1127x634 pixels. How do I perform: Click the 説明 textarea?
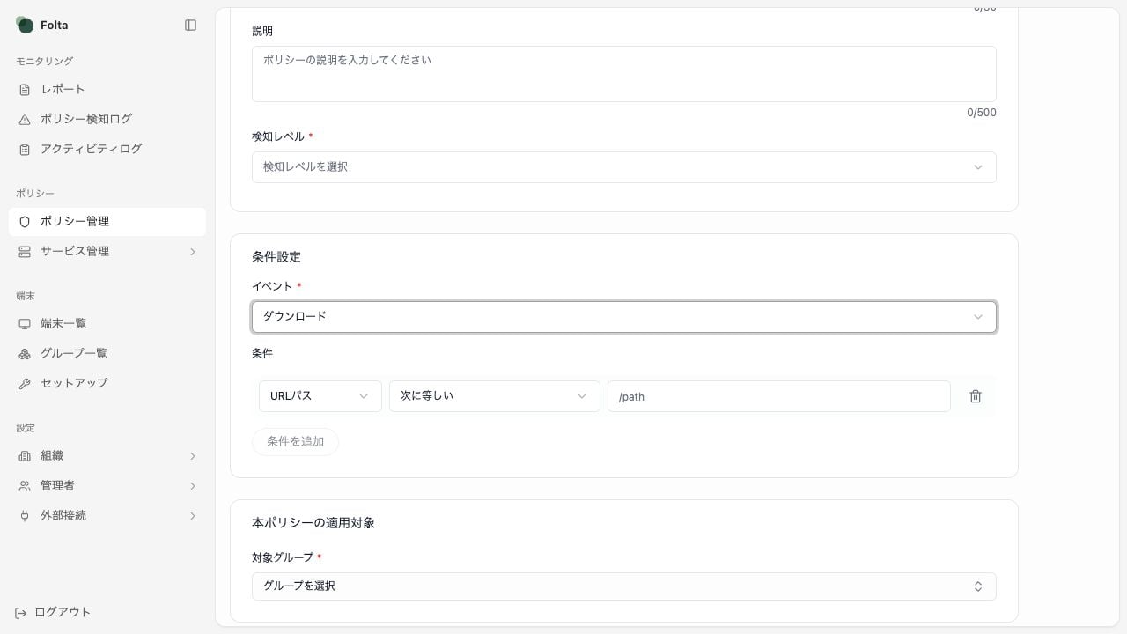point(624,74)
